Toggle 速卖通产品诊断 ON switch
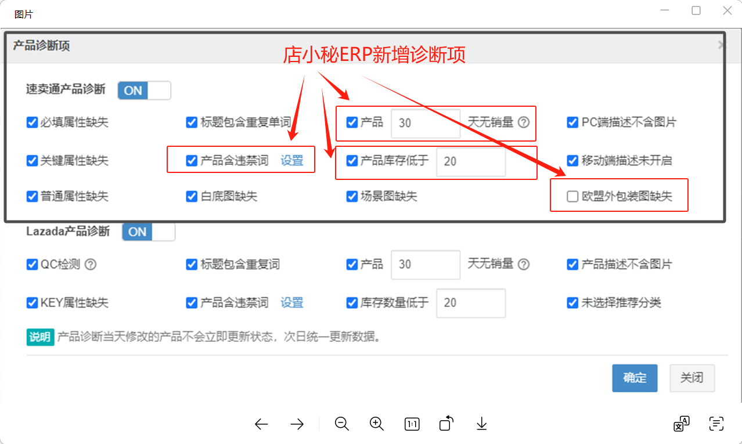Image resolution: width=742 pixels, height=444 pixels. tap(144, 90)
